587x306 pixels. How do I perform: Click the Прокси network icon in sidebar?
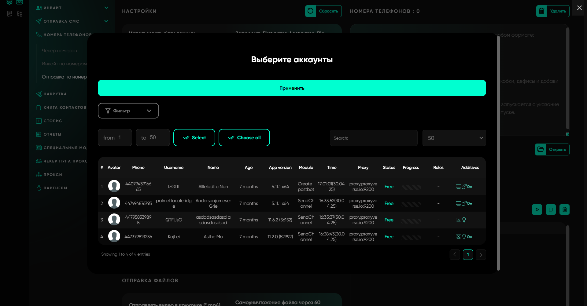point(39,175)
